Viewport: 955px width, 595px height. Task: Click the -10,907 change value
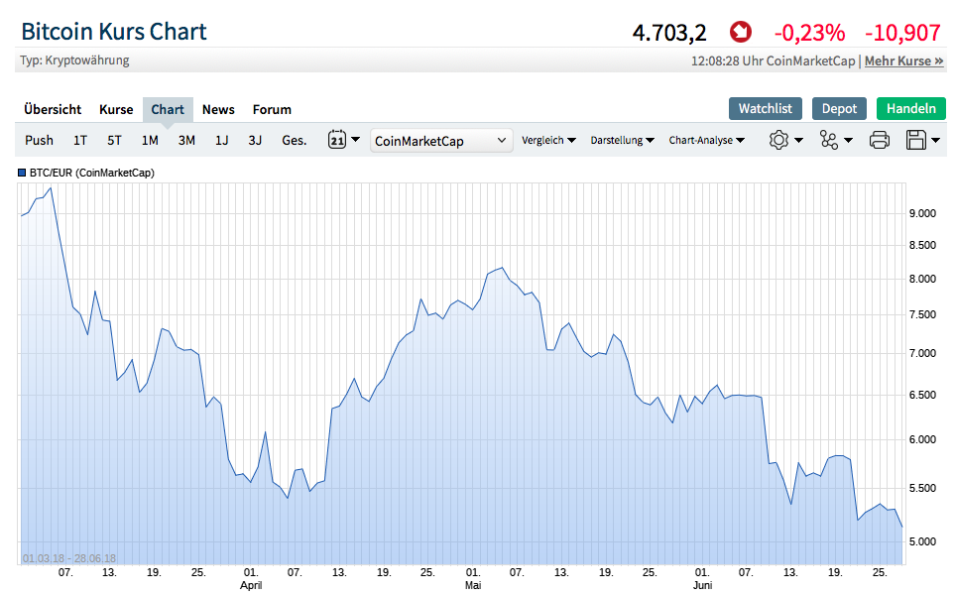(902, 33)
